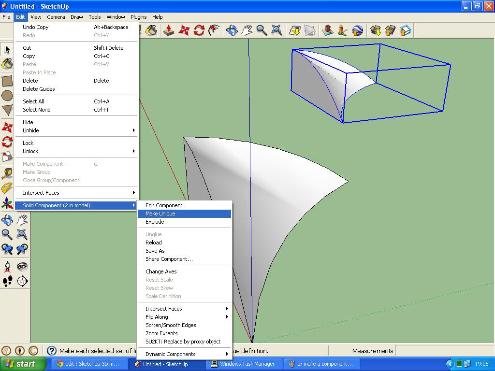The height and width of the screenshot is (371, 495).
Task: Activate the Look Around eye tool
Action: (x=22, y=267)
